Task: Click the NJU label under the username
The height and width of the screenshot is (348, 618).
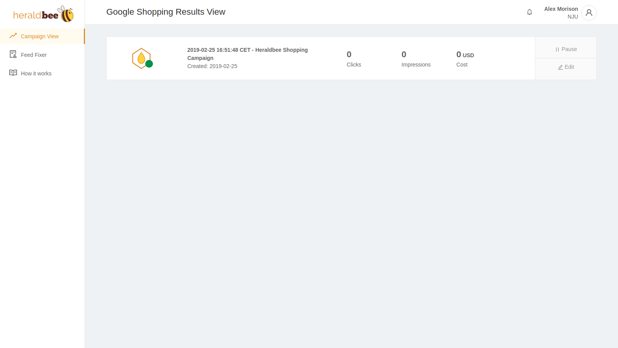Action: (x=572, y=17)
